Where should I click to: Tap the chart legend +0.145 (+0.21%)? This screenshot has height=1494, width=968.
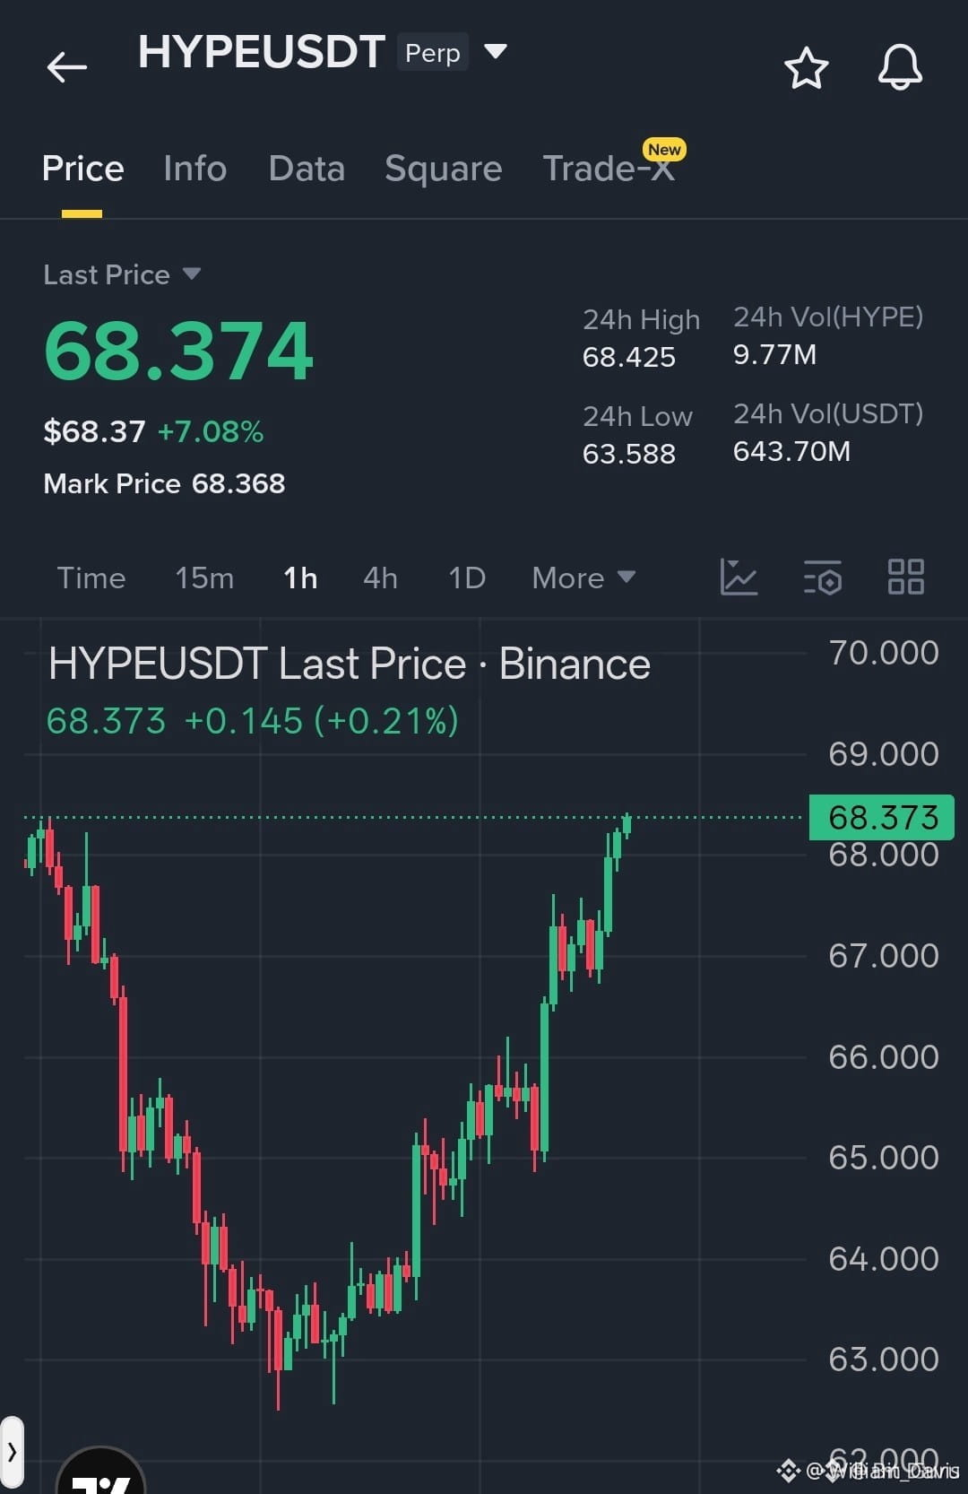321,721
